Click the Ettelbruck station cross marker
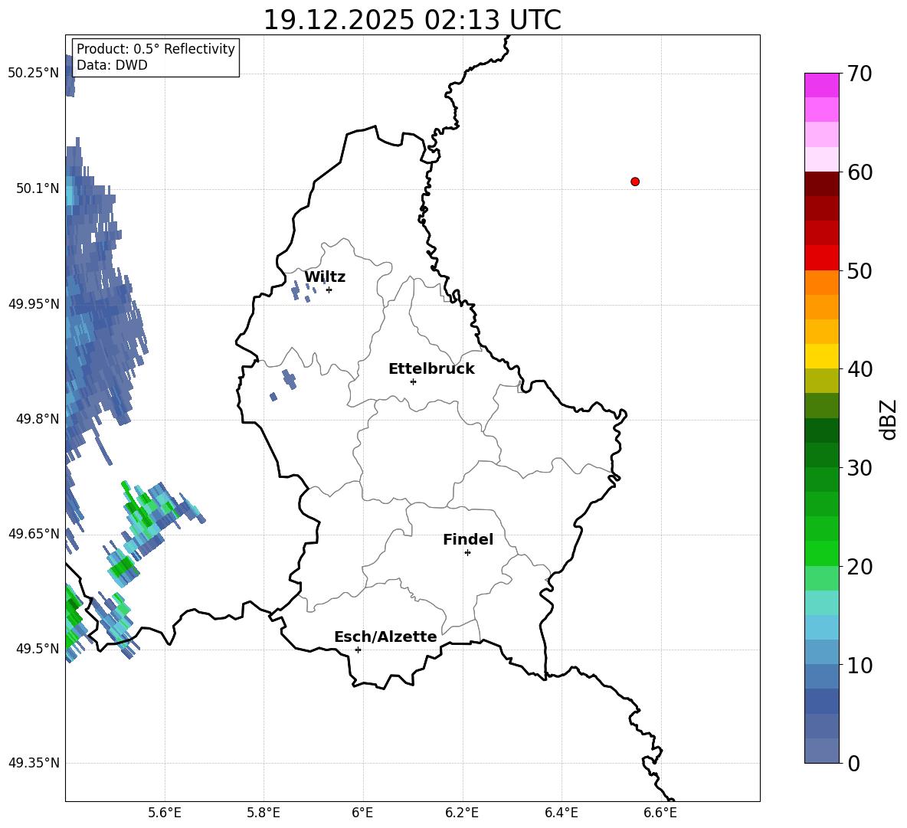This screenshot has height=828, width=907. (413, 381)
